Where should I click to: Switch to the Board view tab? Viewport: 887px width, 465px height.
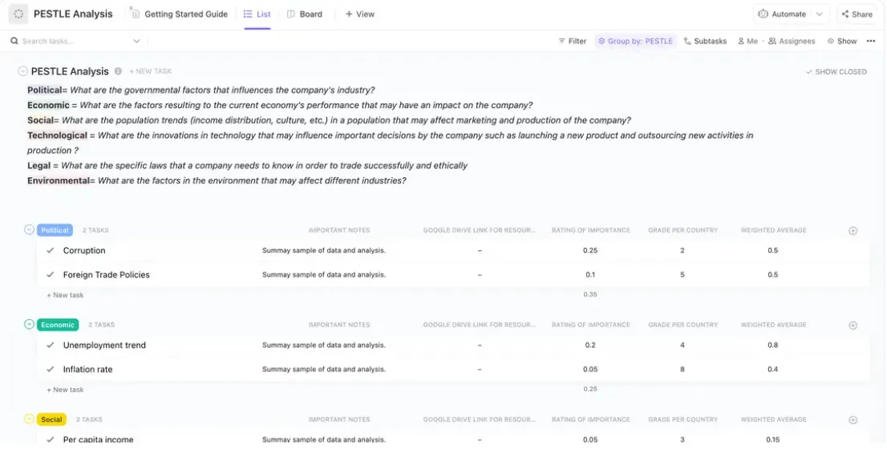304,14
